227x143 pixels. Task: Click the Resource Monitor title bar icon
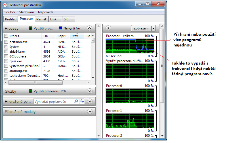pyautogui.click(x=5, y=5)
